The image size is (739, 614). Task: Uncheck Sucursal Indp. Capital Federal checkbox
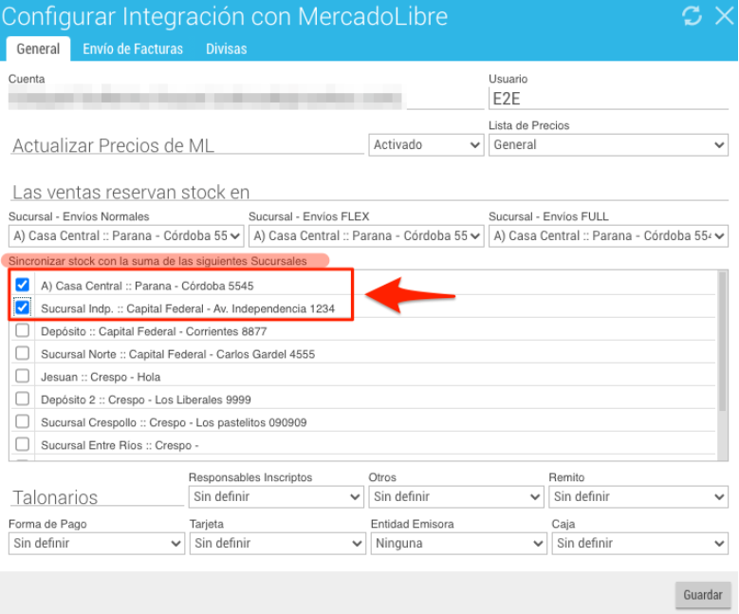(22, 307)
